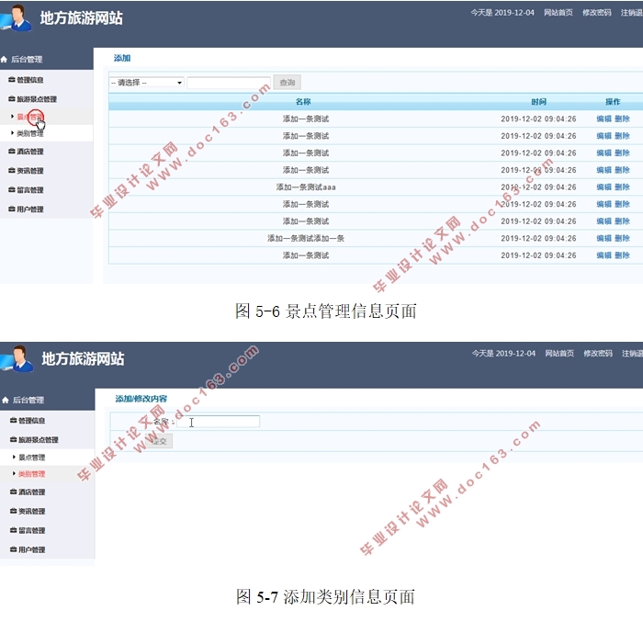
Task: Click the 操作 column header in the table
Action: (613, 102)
